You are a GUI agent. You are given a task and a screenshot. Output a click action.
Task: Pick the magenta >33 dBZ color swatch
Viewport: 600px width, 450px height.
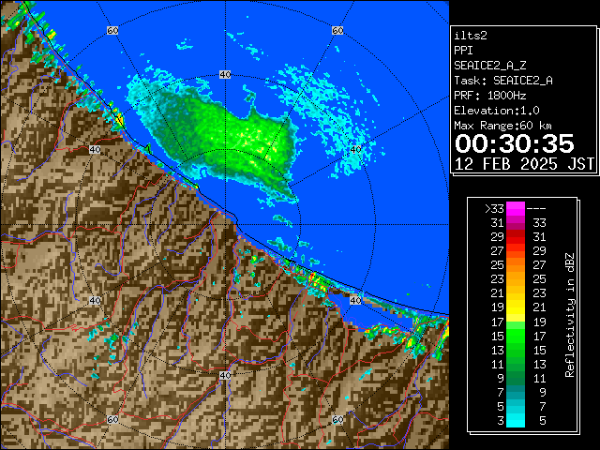tap(516, 209)
